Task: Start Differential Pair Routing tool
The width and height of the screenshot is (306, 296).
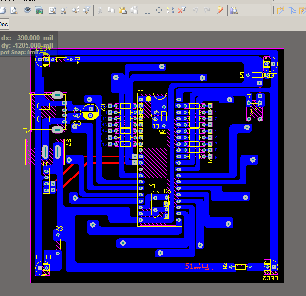Action: [x=292, y=10]
